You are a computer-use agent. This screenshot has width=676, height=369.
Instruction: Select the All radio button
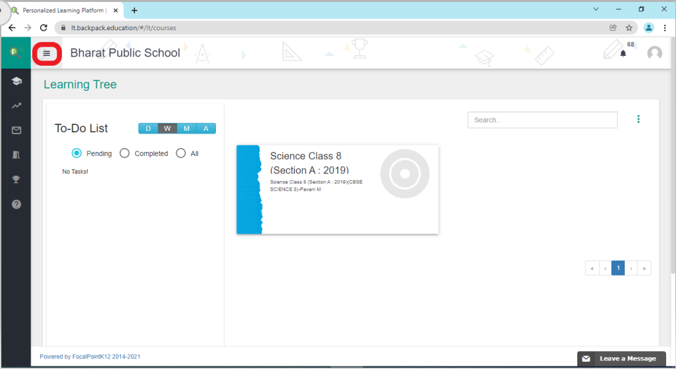click(181, 153)
